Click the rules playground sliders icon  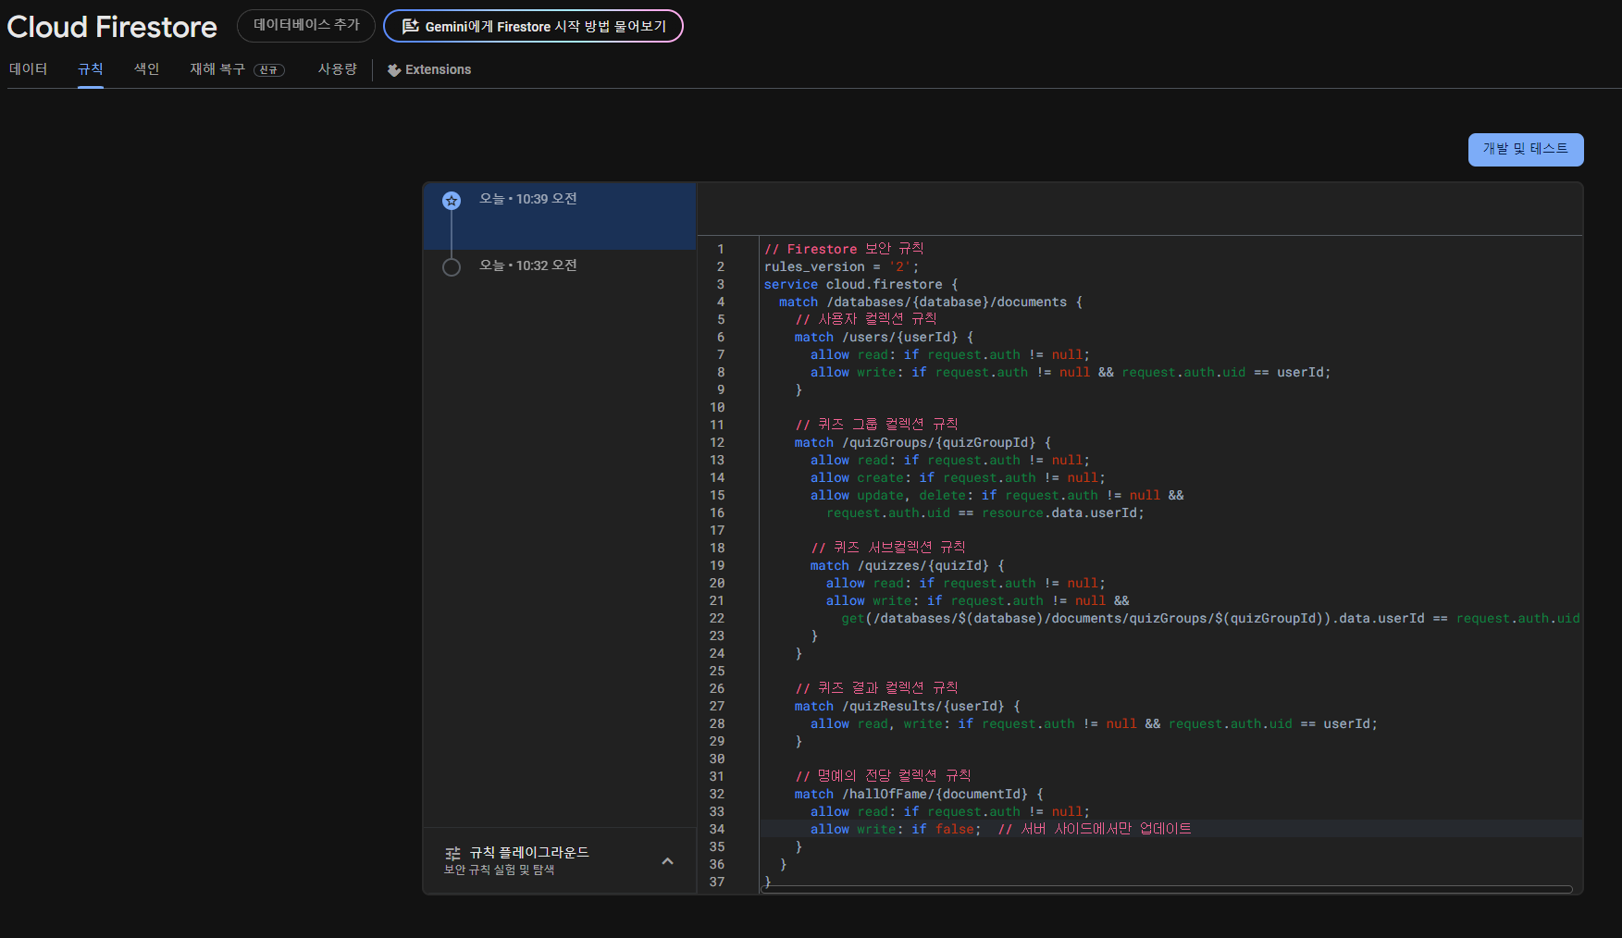tap(452, 854)
